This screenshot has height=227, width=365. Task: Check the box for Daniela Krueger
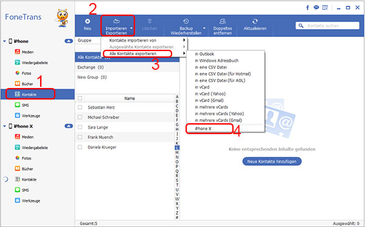(80, 147)
